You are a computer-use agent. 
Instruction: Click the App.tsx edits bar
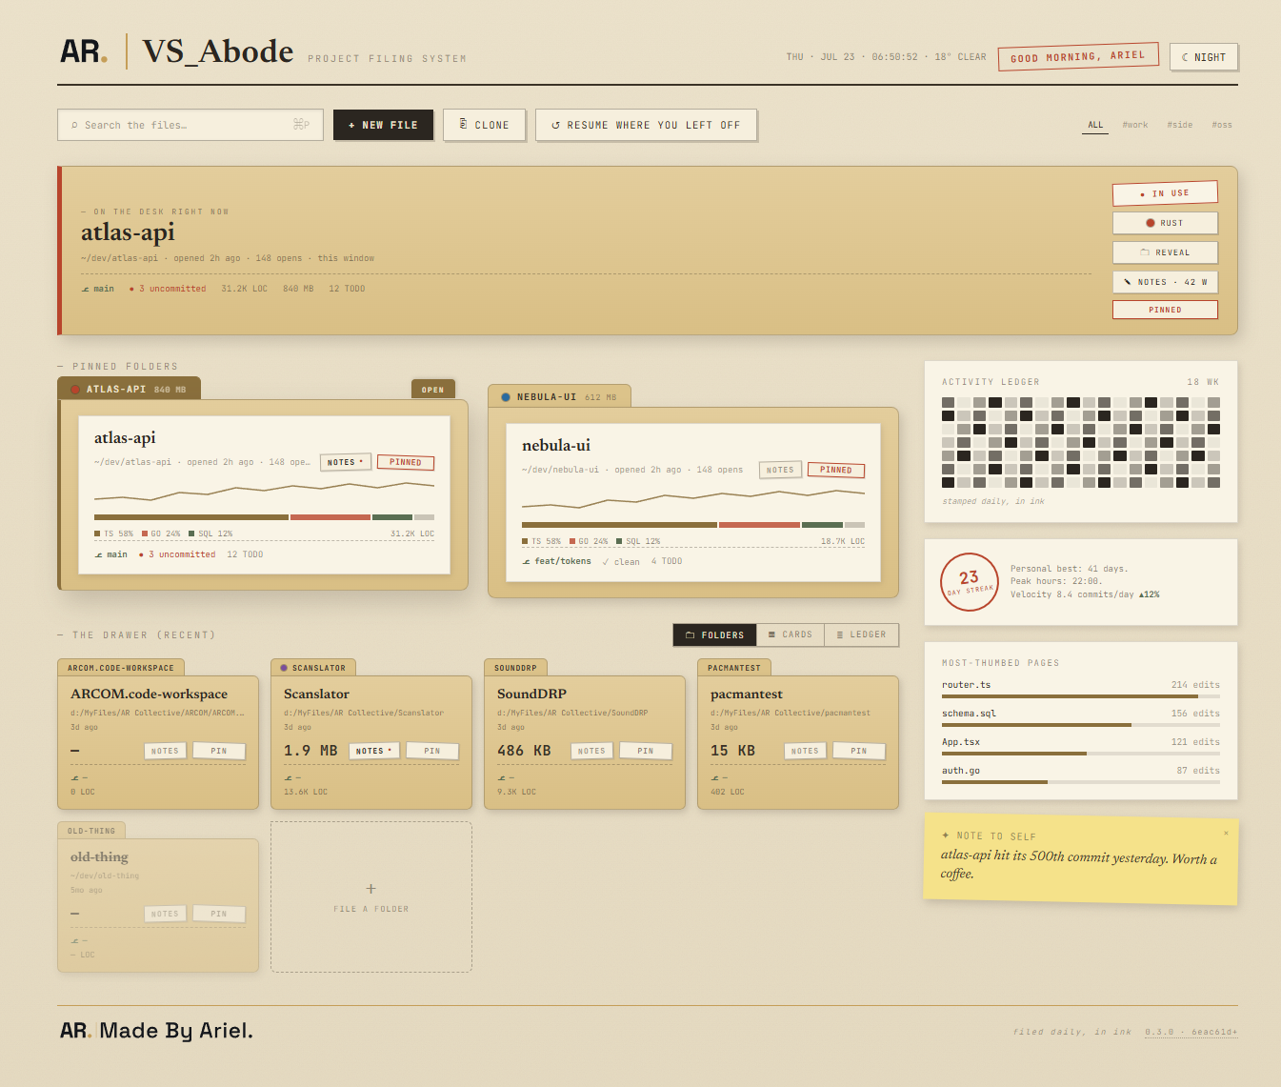pos(1081,754)
